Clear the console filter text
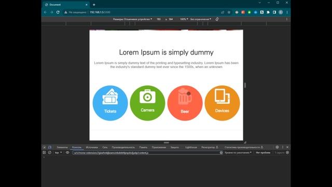 221,152
